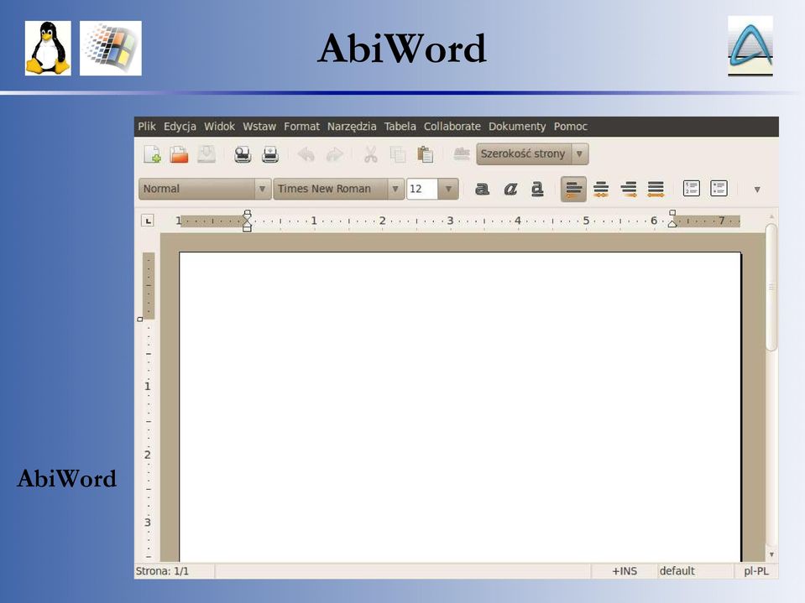Click the Strona: 1/1 status text
The image size is (805, 603).
tap(162, 571)
